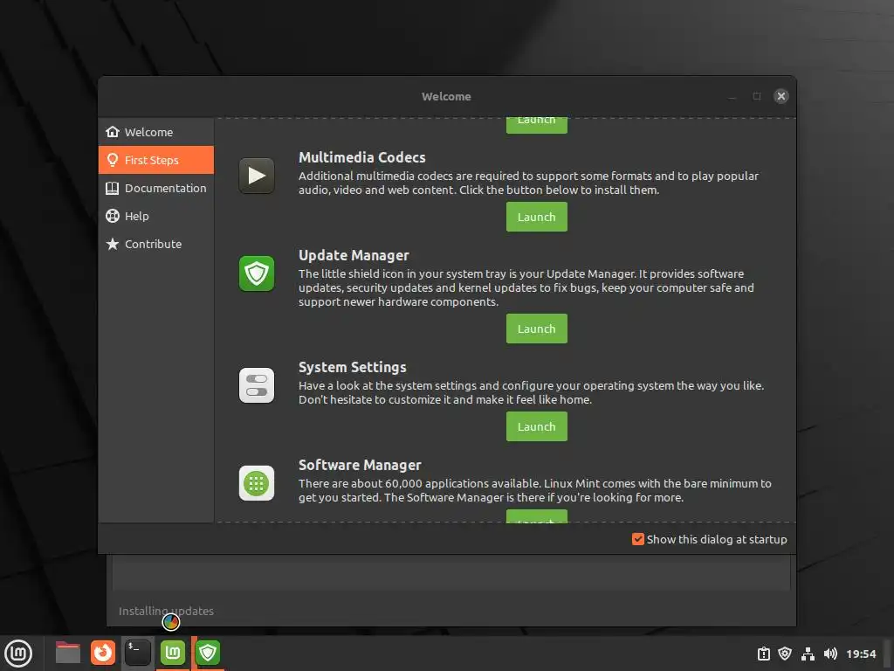Switch to Update Manager in the taskbar

(x=208, y=653)
